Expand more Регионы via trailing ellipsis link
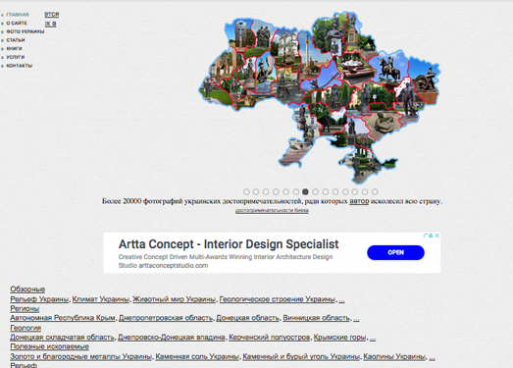 click(x=356, y=318)
